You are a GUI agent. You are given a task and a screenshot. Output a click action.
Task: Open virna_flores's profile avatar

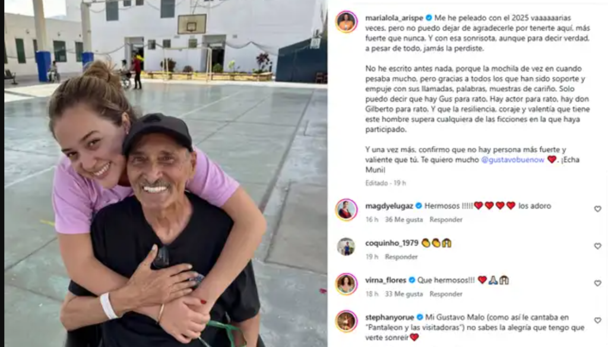pyautogui.click(x=346, y=284)
